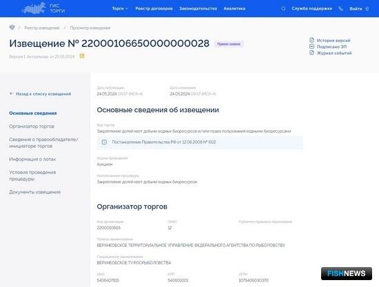Open Реестр договоров menu item
This screenshot has height=287, width=379.
pyautogui.click(x=154, y=8)
